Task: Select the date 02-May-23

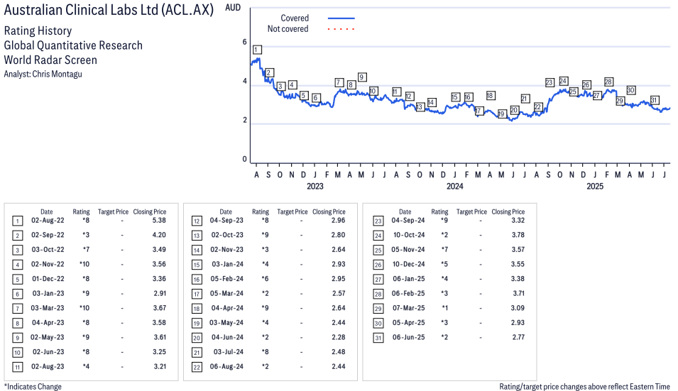Action: coord(48,338)
